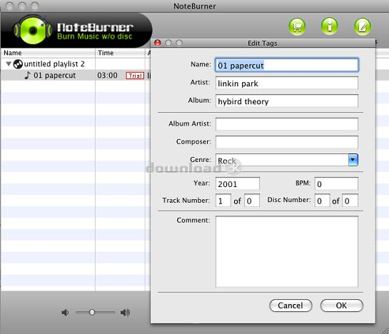
Task: Click the red Trial badge
Action: (135, 76)
